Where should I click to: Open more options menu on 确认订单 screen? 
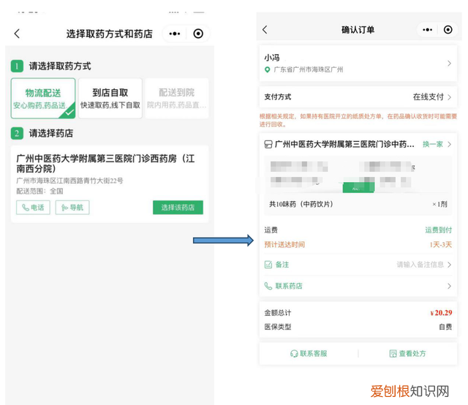pos(427,29)
